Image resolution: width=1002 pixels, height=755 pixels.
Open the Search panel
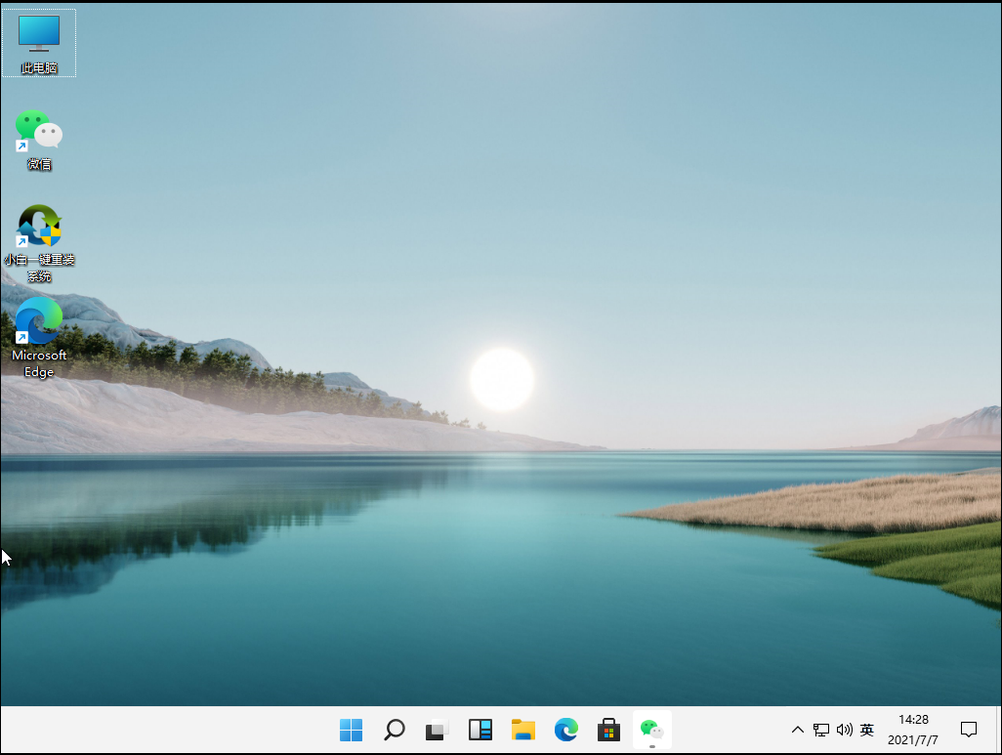point(394,729)
